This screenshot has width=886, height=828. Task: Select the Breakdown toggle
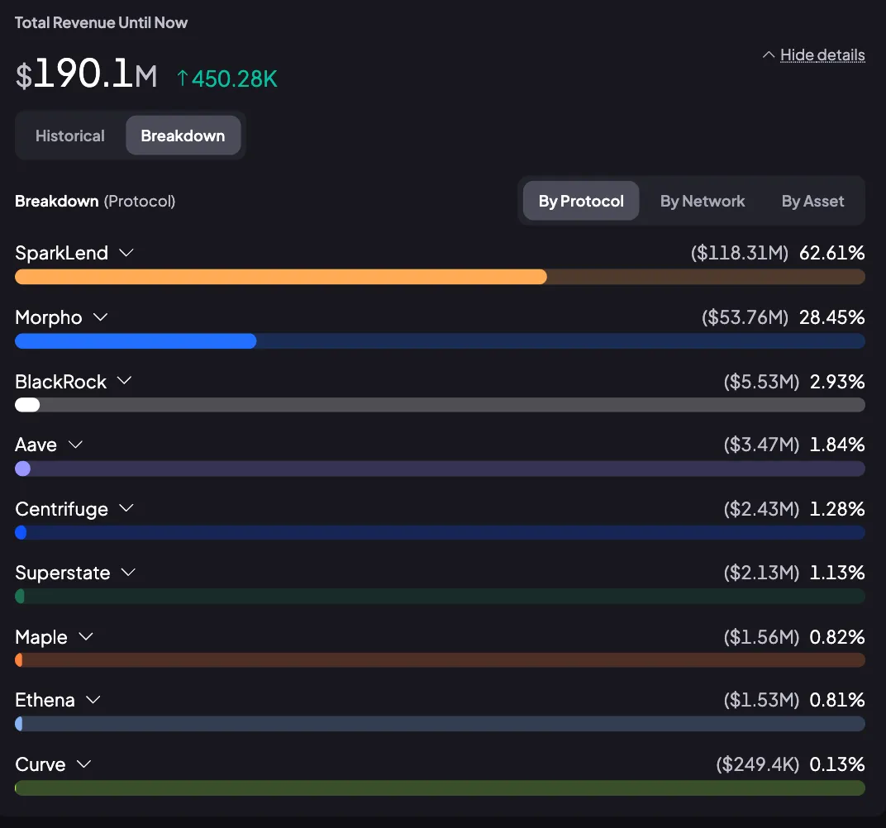(183, 136)
